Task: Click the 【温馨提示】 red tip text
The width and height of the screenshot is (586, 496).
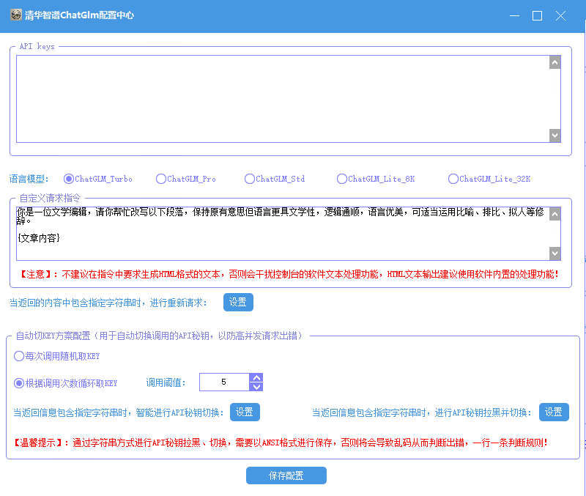Action: click(x=281, y=443)
